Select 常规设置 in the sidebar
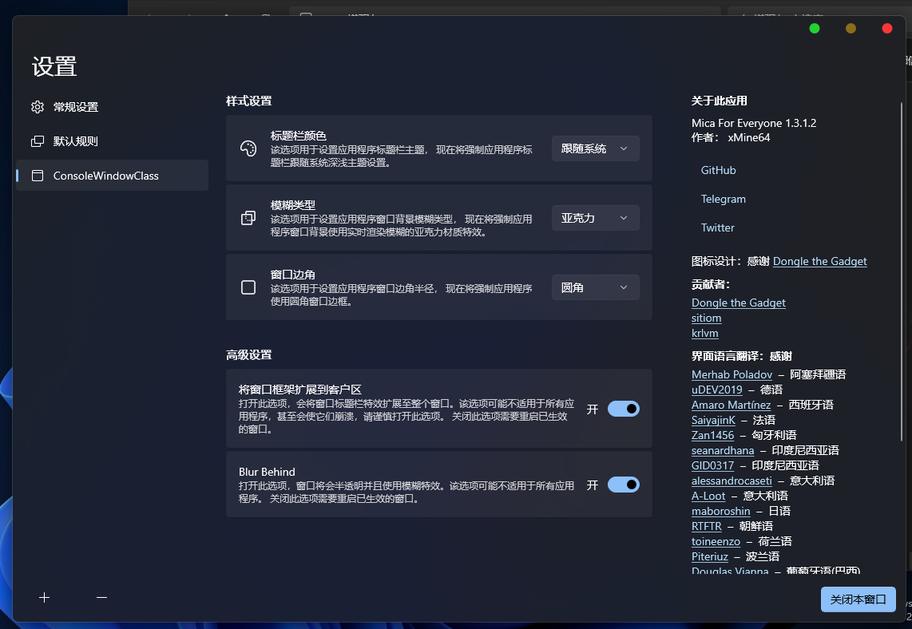The height and width of the screenshot is (629, 912). pyautogui.click(x=76, y=107)
